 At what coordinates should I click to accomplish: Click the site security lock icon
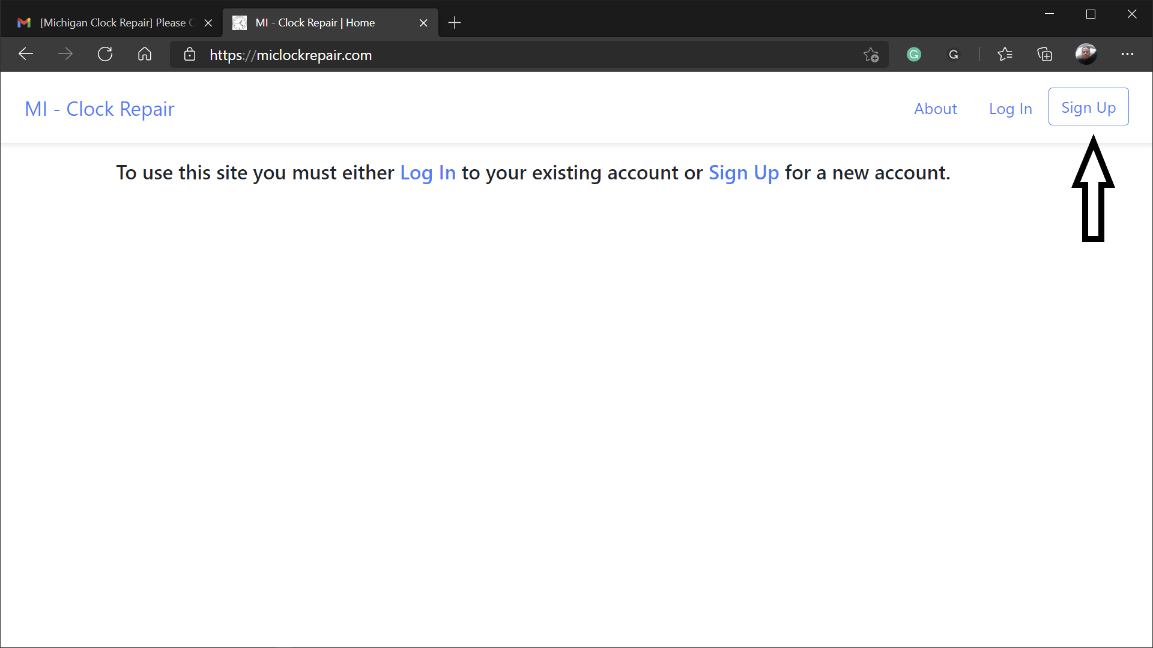pyautogui.click(x=189, y=54)
